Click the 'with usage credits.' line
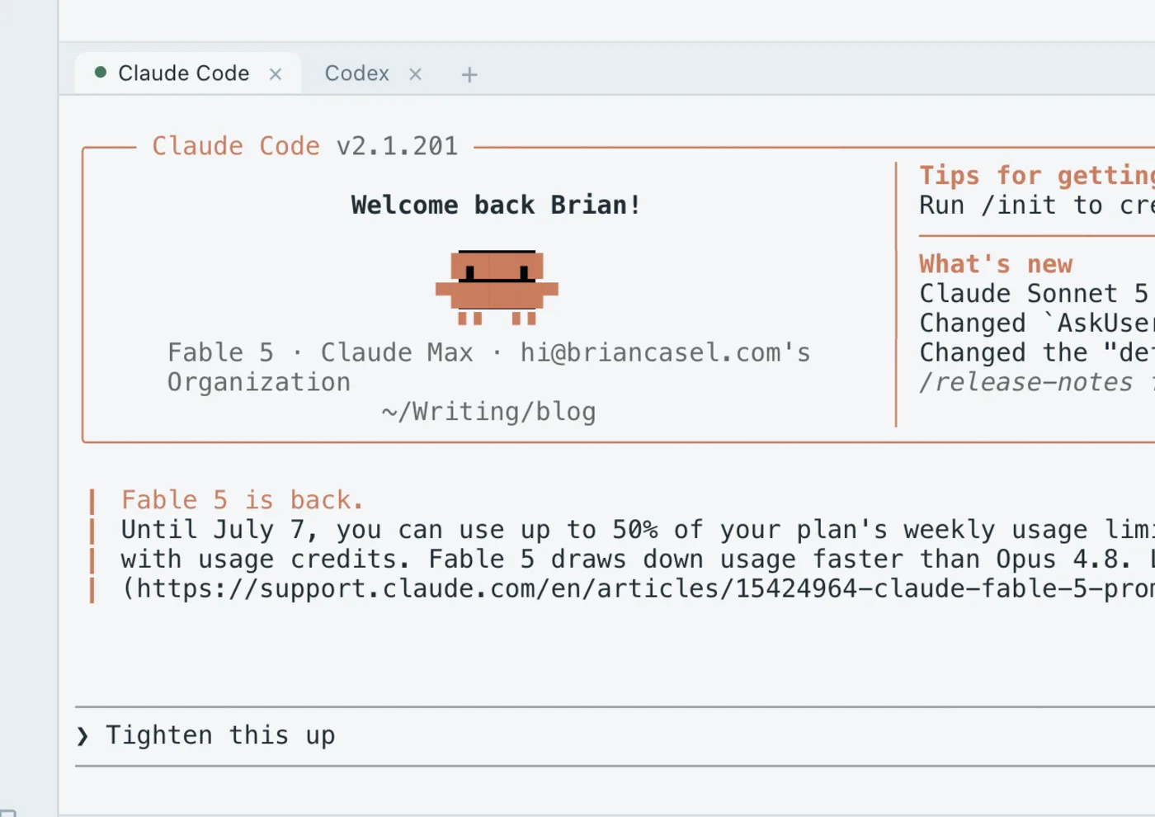This screenshot has width=1155, height=817. point(638,560)
